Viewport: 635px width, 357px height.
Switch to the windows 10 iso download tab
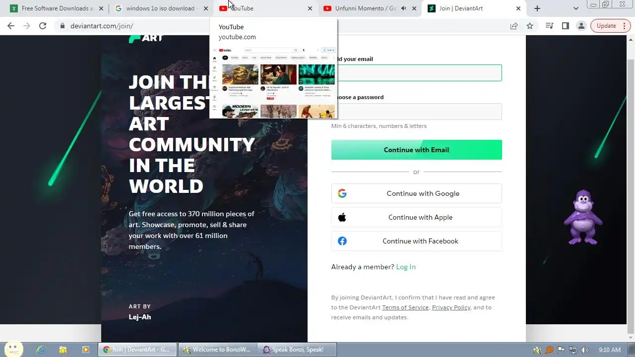pos(161,8)
